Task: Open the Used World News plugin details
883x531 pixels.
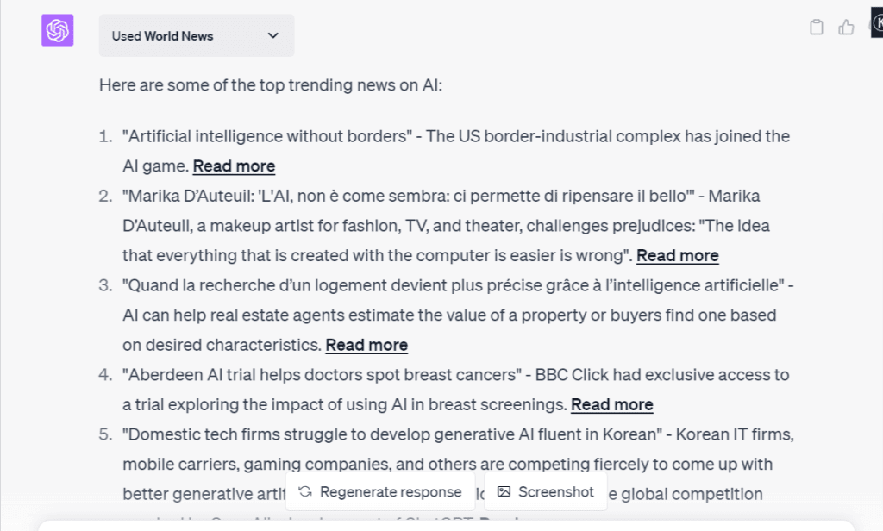Action: 197,35
